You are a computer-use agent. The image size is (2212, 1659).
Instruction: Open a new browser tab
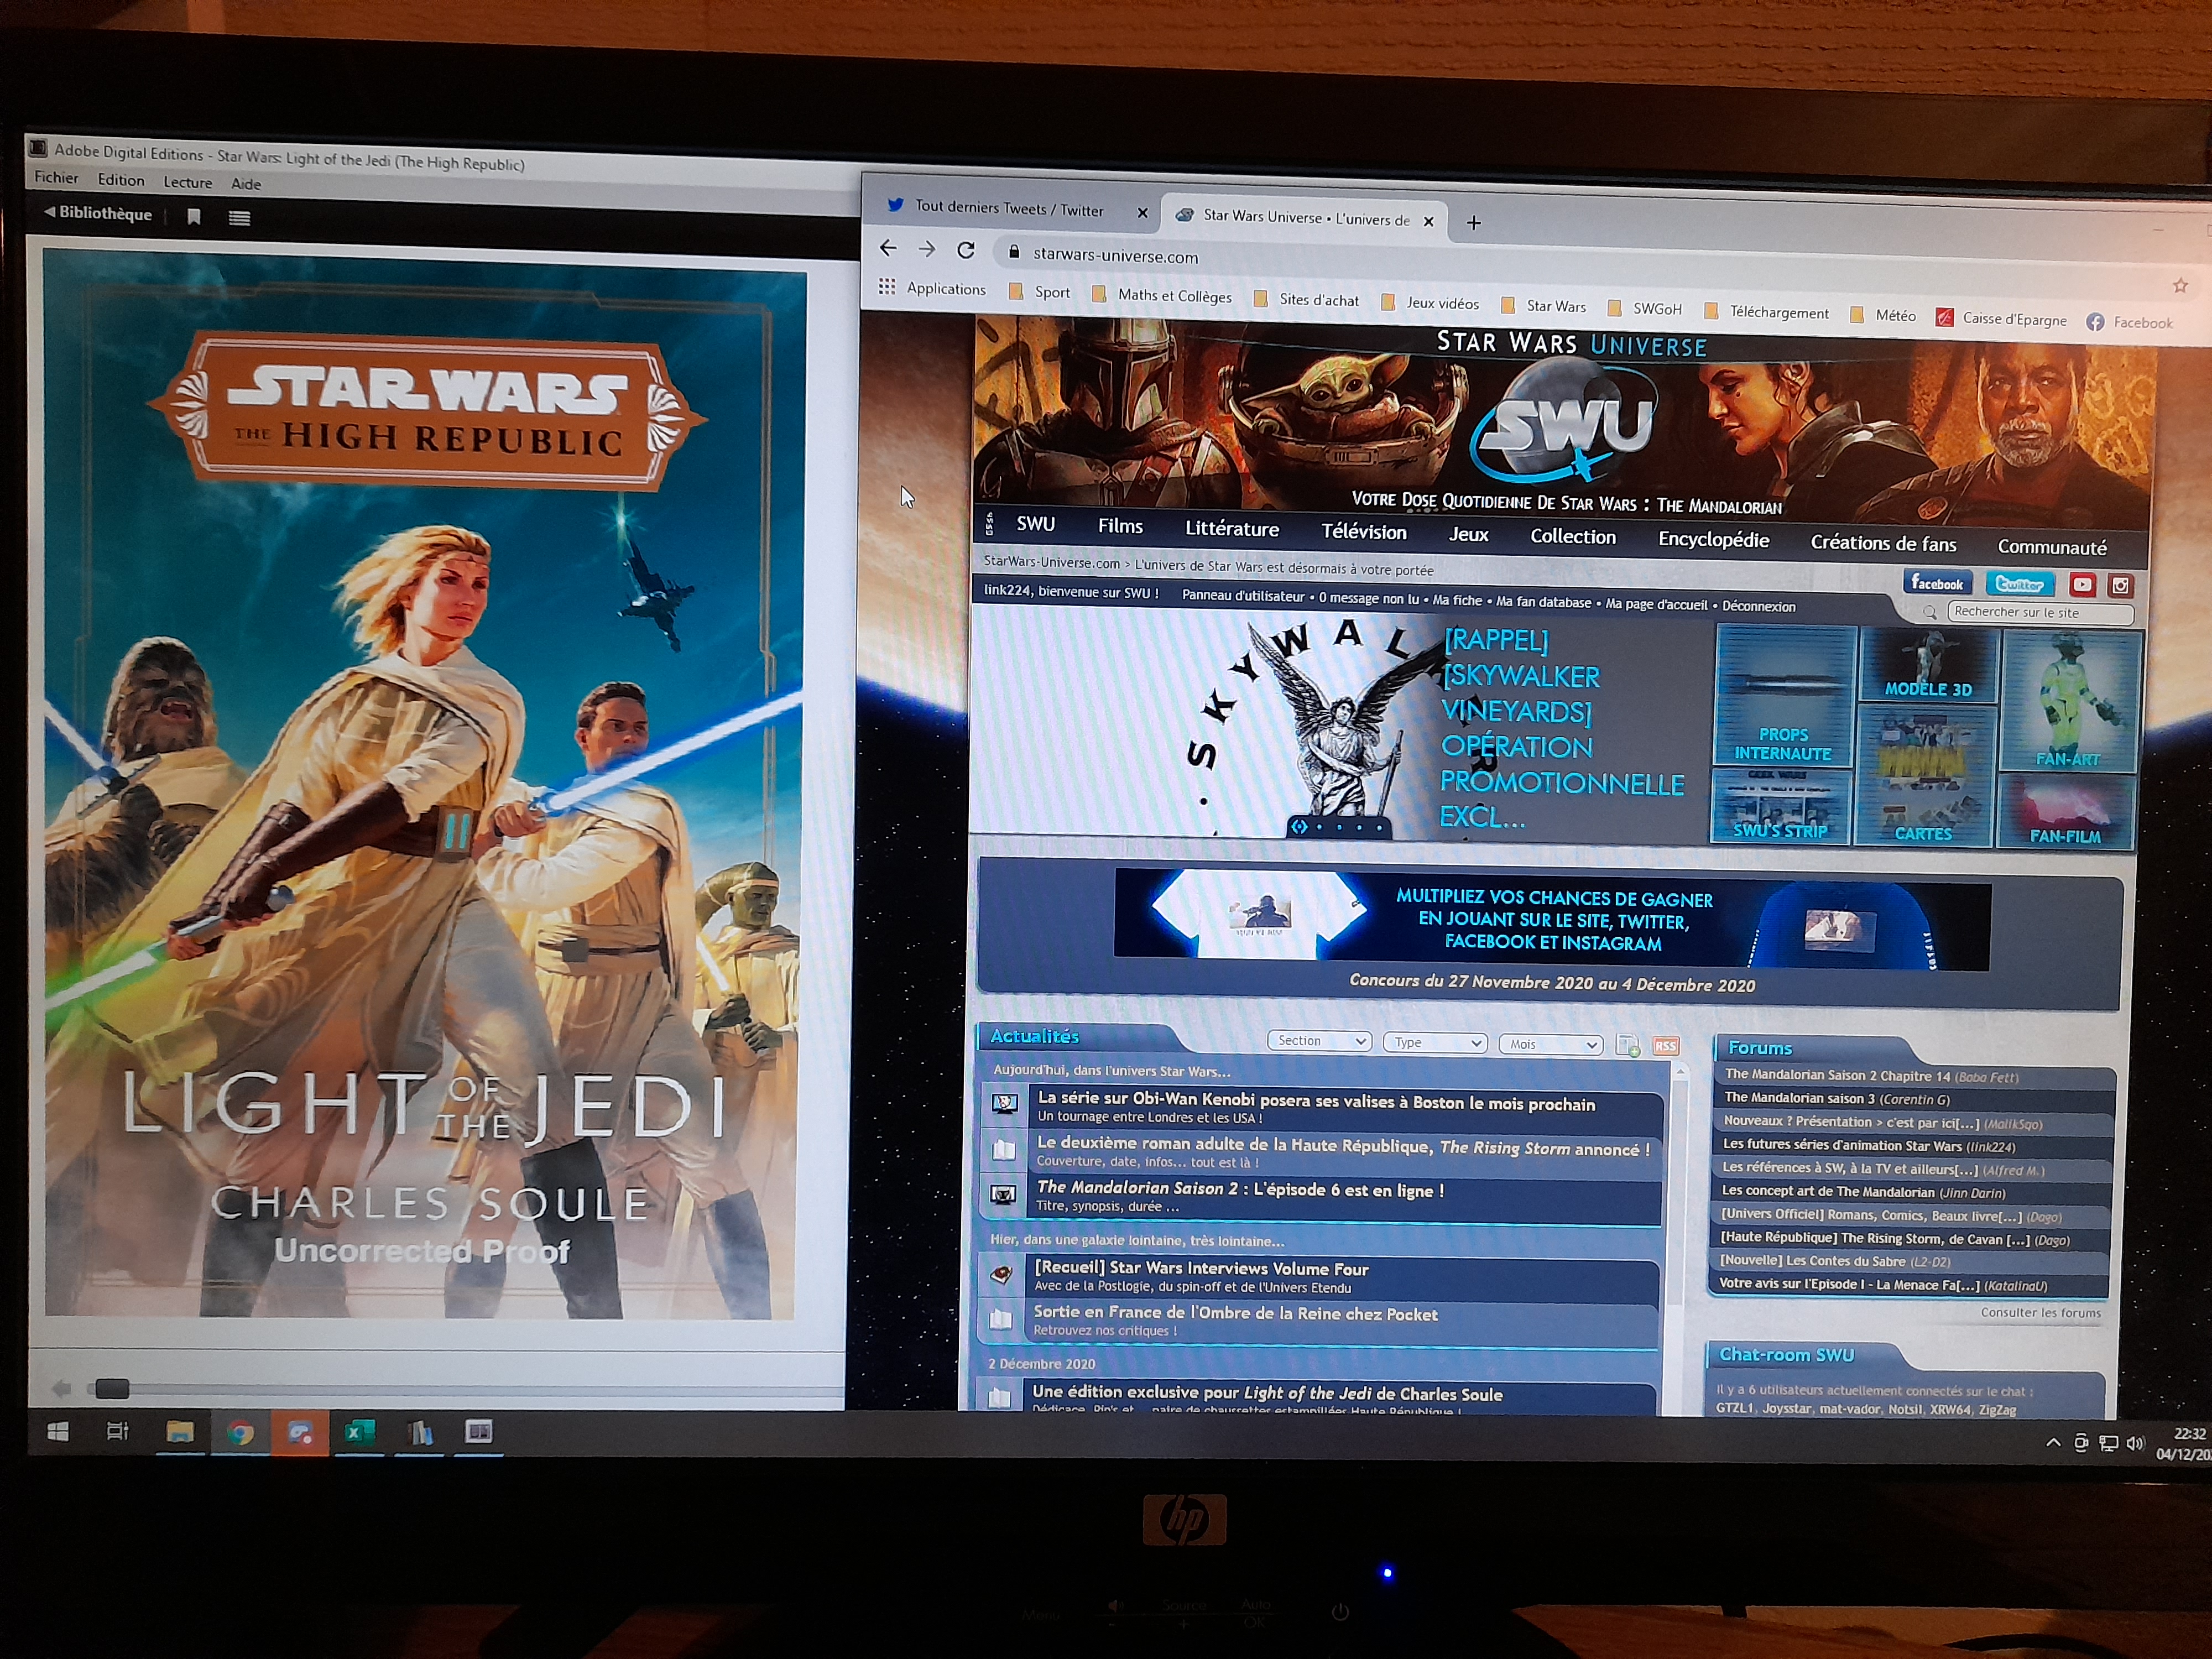(1473, 223)
